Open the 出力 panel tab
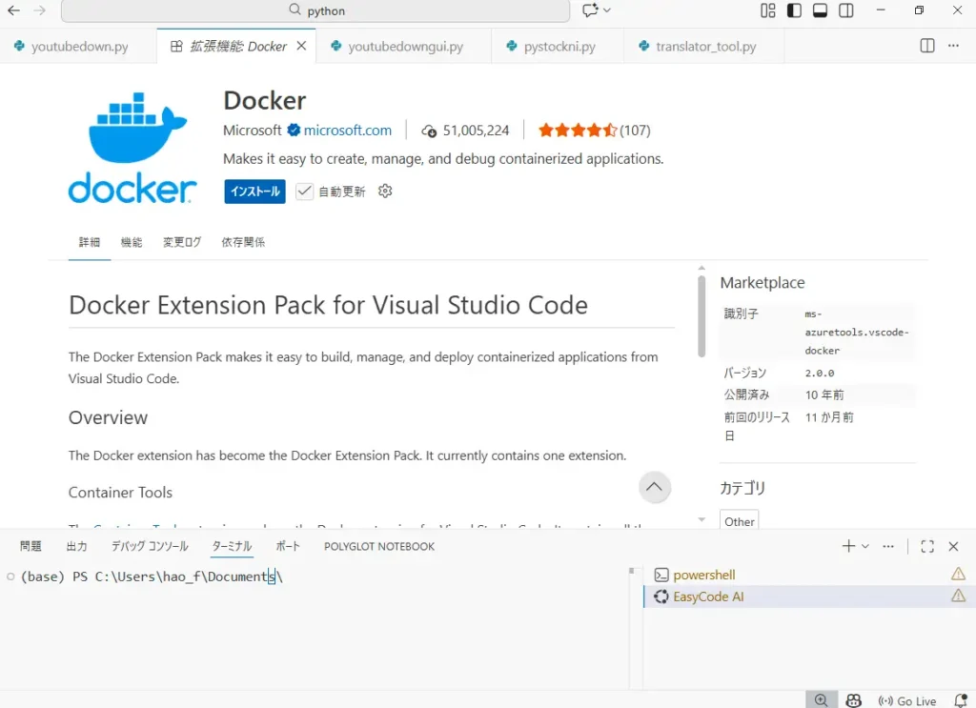Viewport: 976px width, 708px height. 76,546
